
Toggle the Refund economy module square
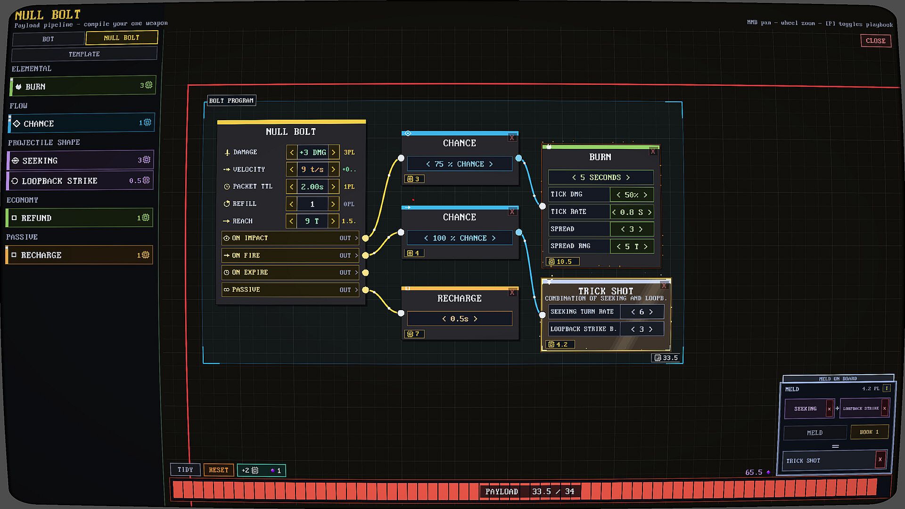[14, 218]
